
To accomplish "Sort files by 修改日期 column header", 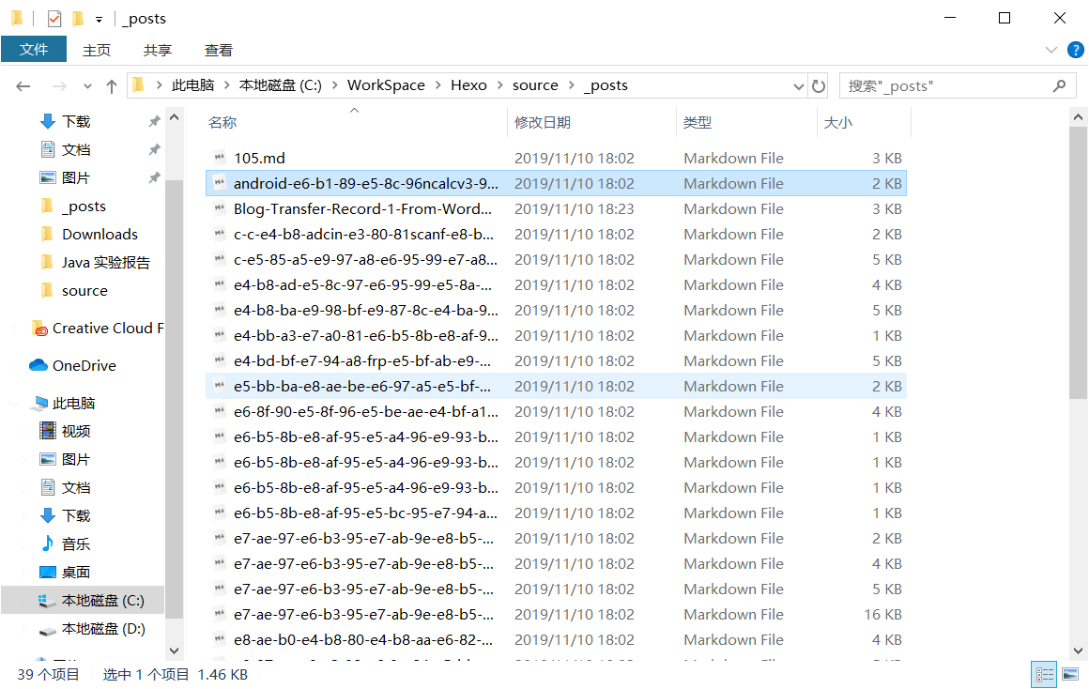I will 543,122.
